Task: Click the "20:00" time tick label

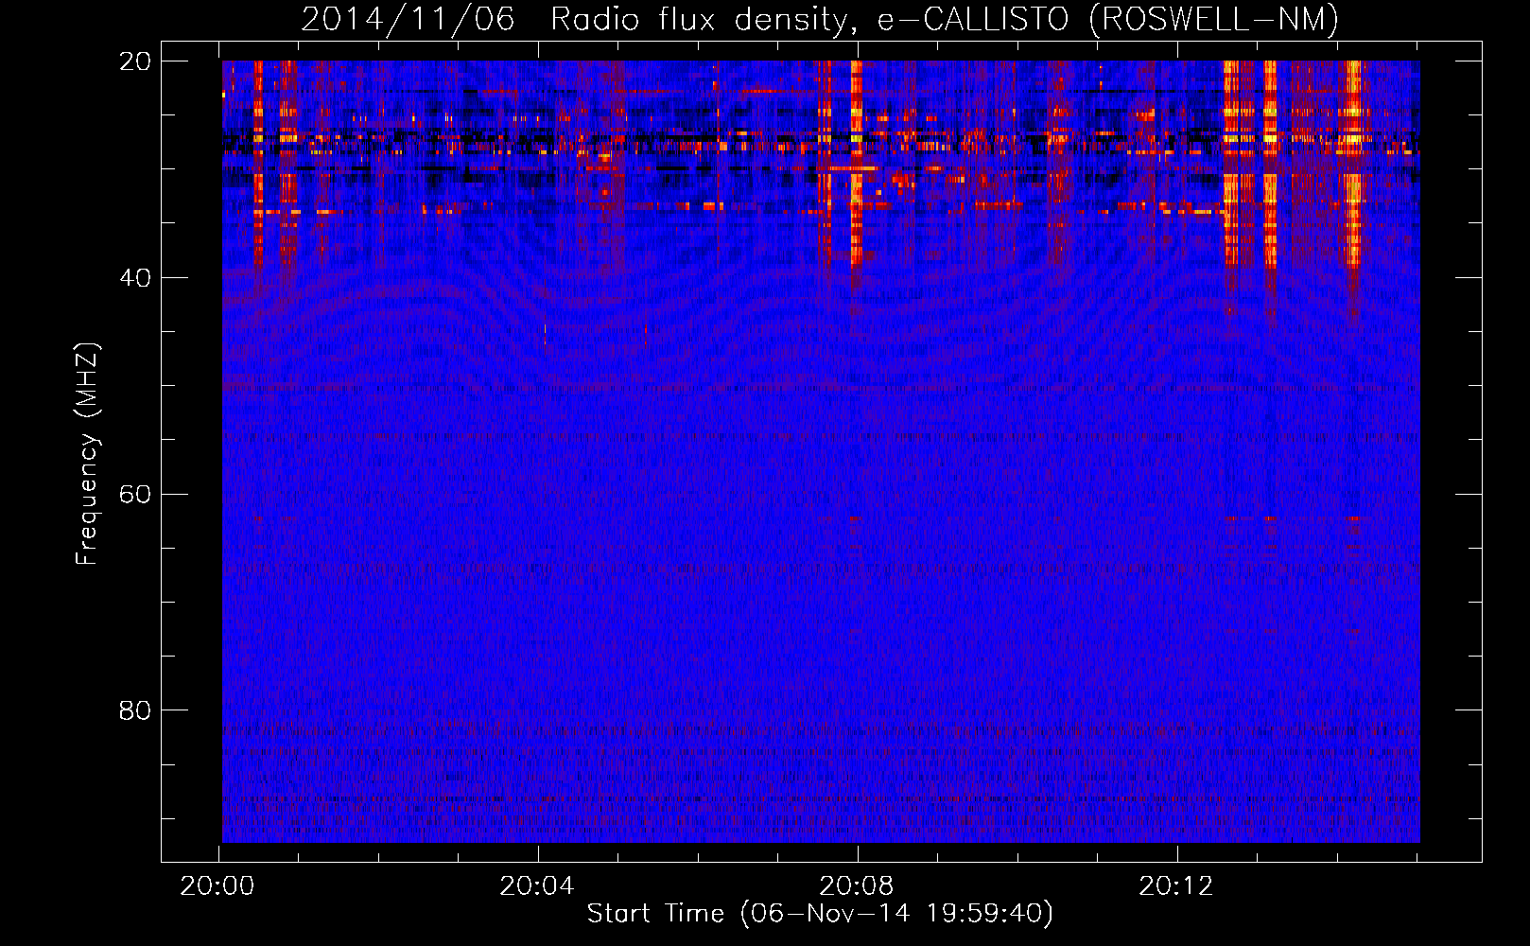Action: 218,886
